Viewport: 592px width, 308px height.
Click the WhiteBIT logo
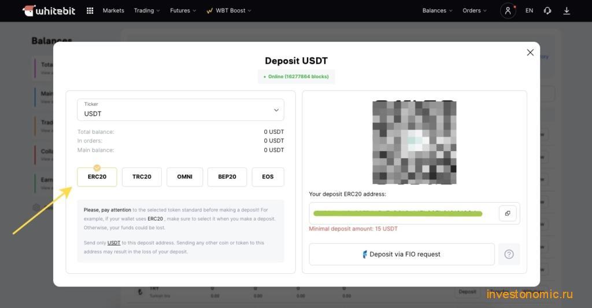point(49,10)
